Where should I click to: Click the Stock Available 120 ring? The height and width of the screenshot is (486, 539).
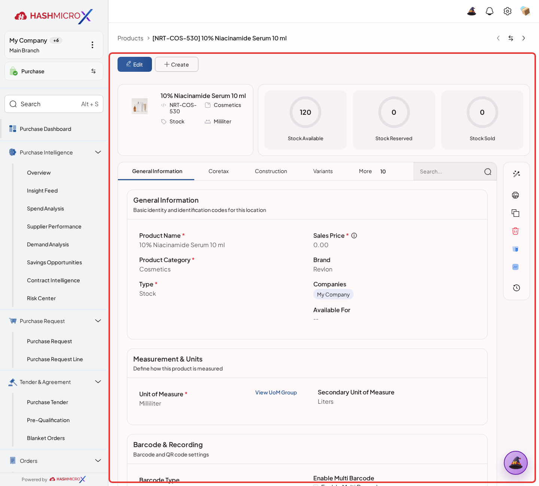coord(305,112)
